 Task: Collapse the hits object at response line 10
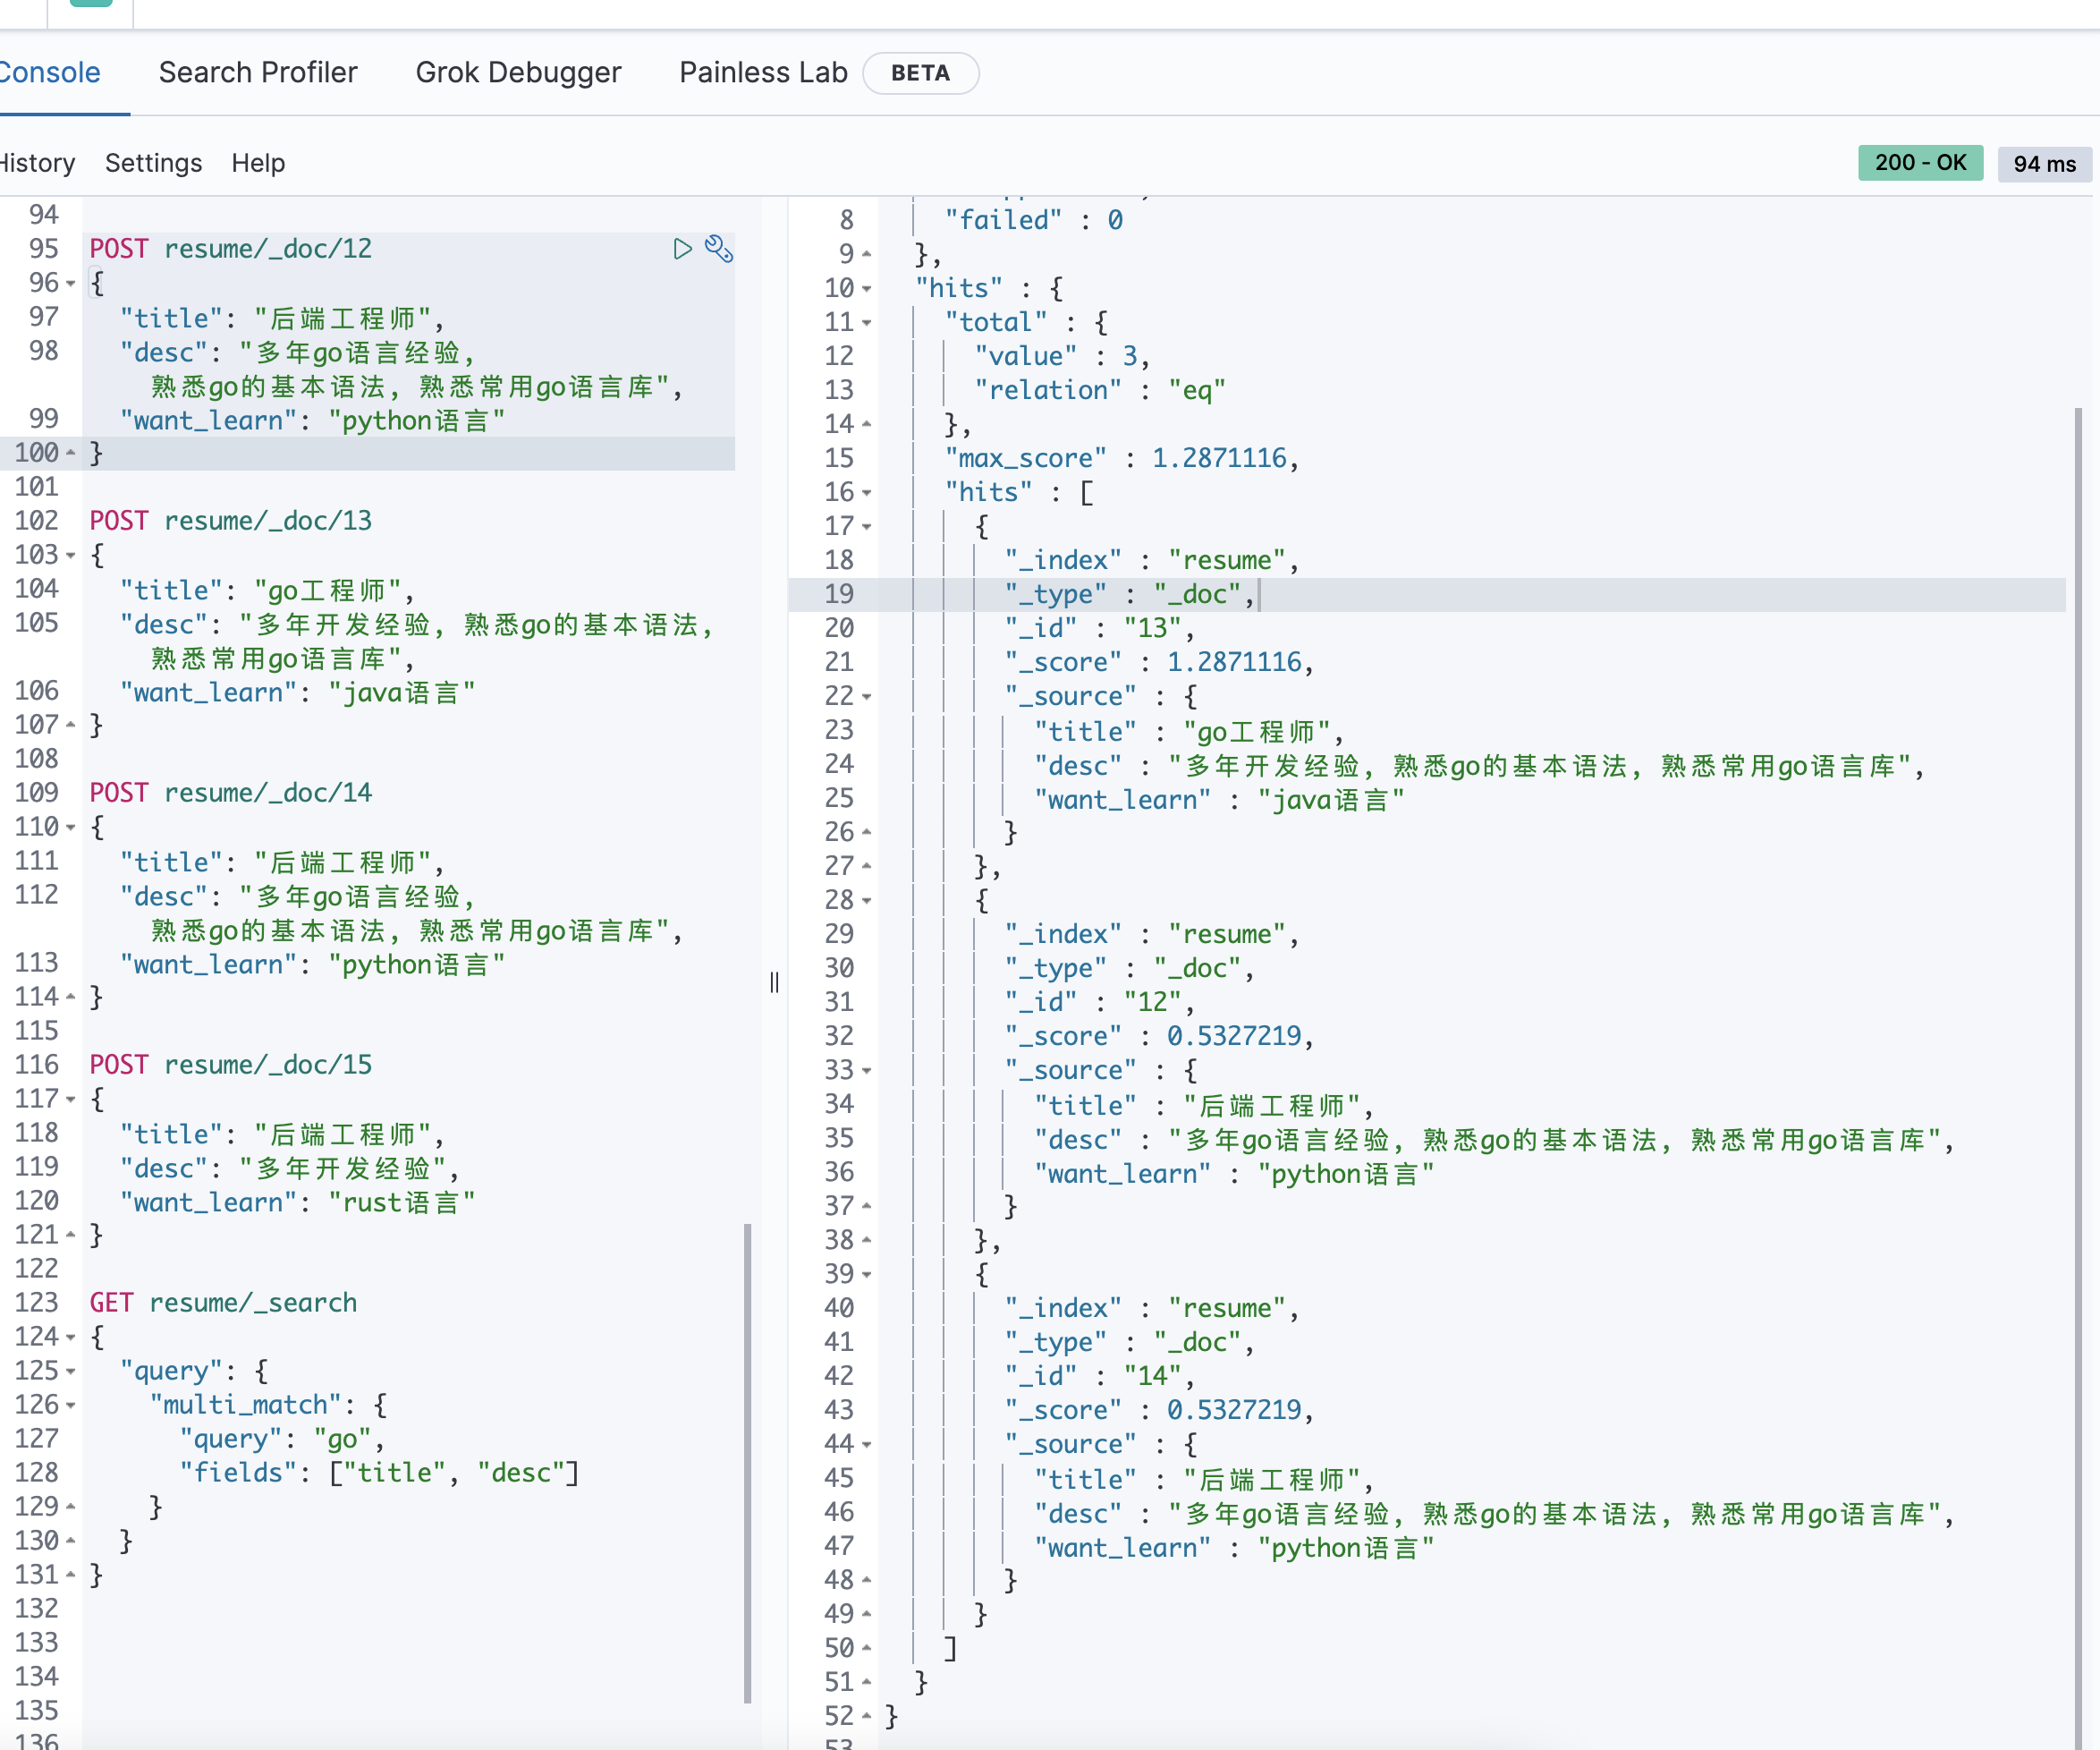[867, 289]
